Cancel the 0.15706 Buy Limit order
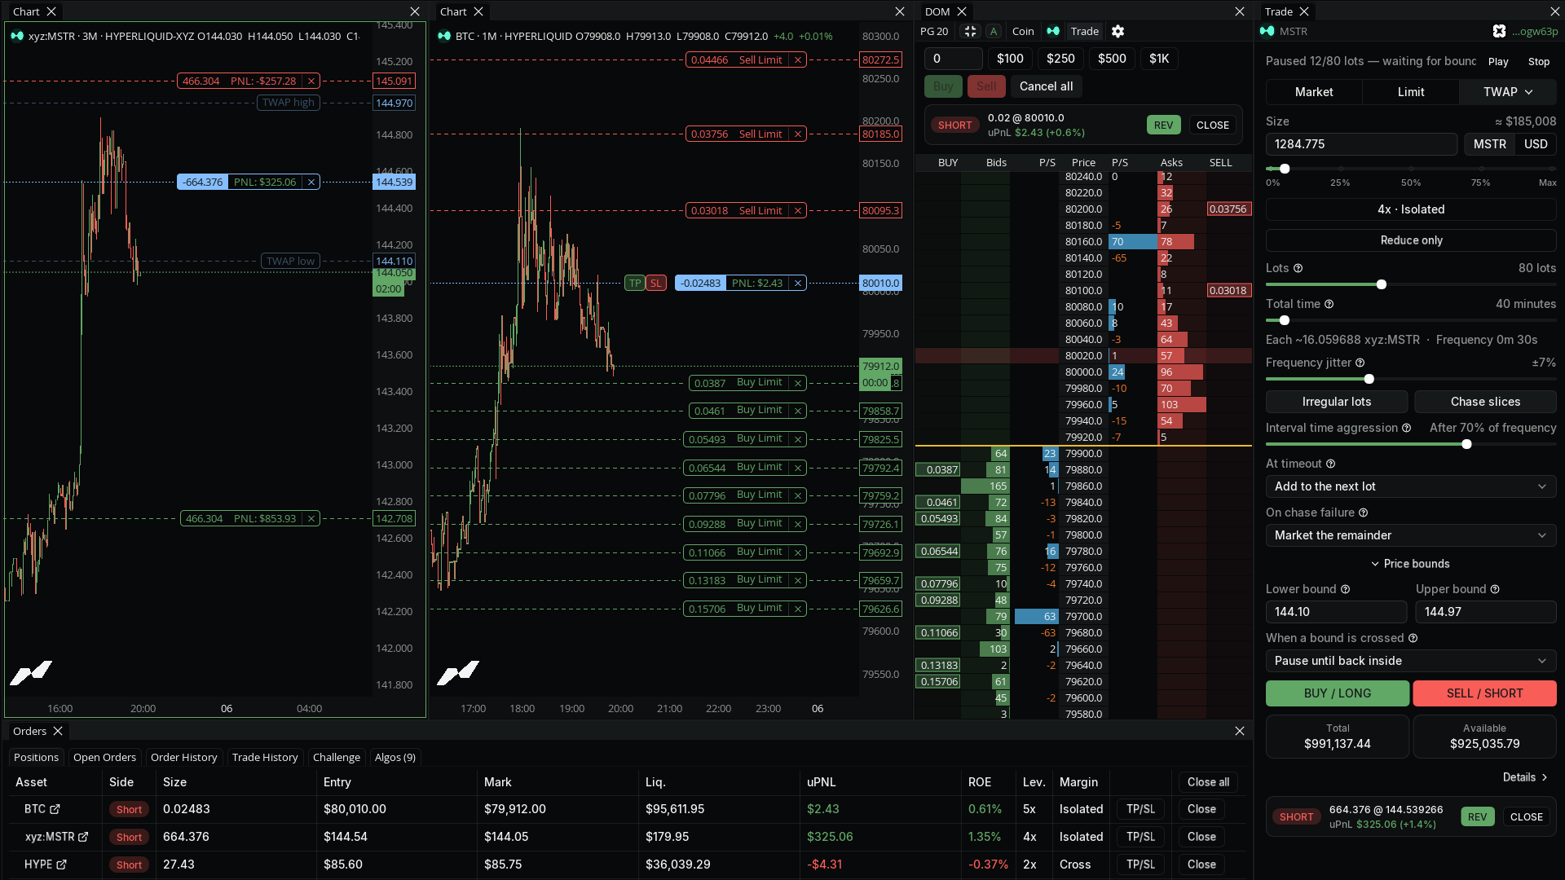 [798, 609]
